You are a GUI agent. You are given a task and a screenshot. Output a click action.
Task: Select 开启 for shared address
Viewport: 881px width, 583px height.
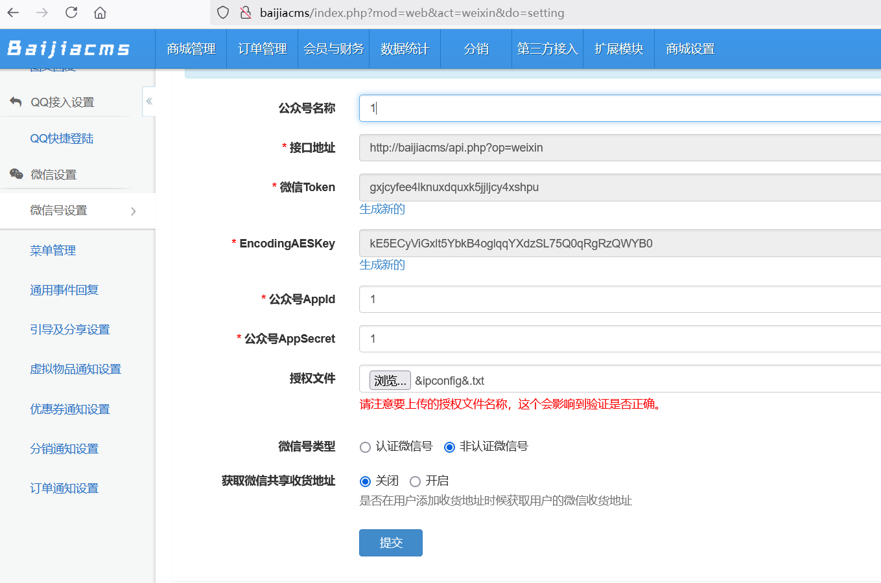coord(415,481)
